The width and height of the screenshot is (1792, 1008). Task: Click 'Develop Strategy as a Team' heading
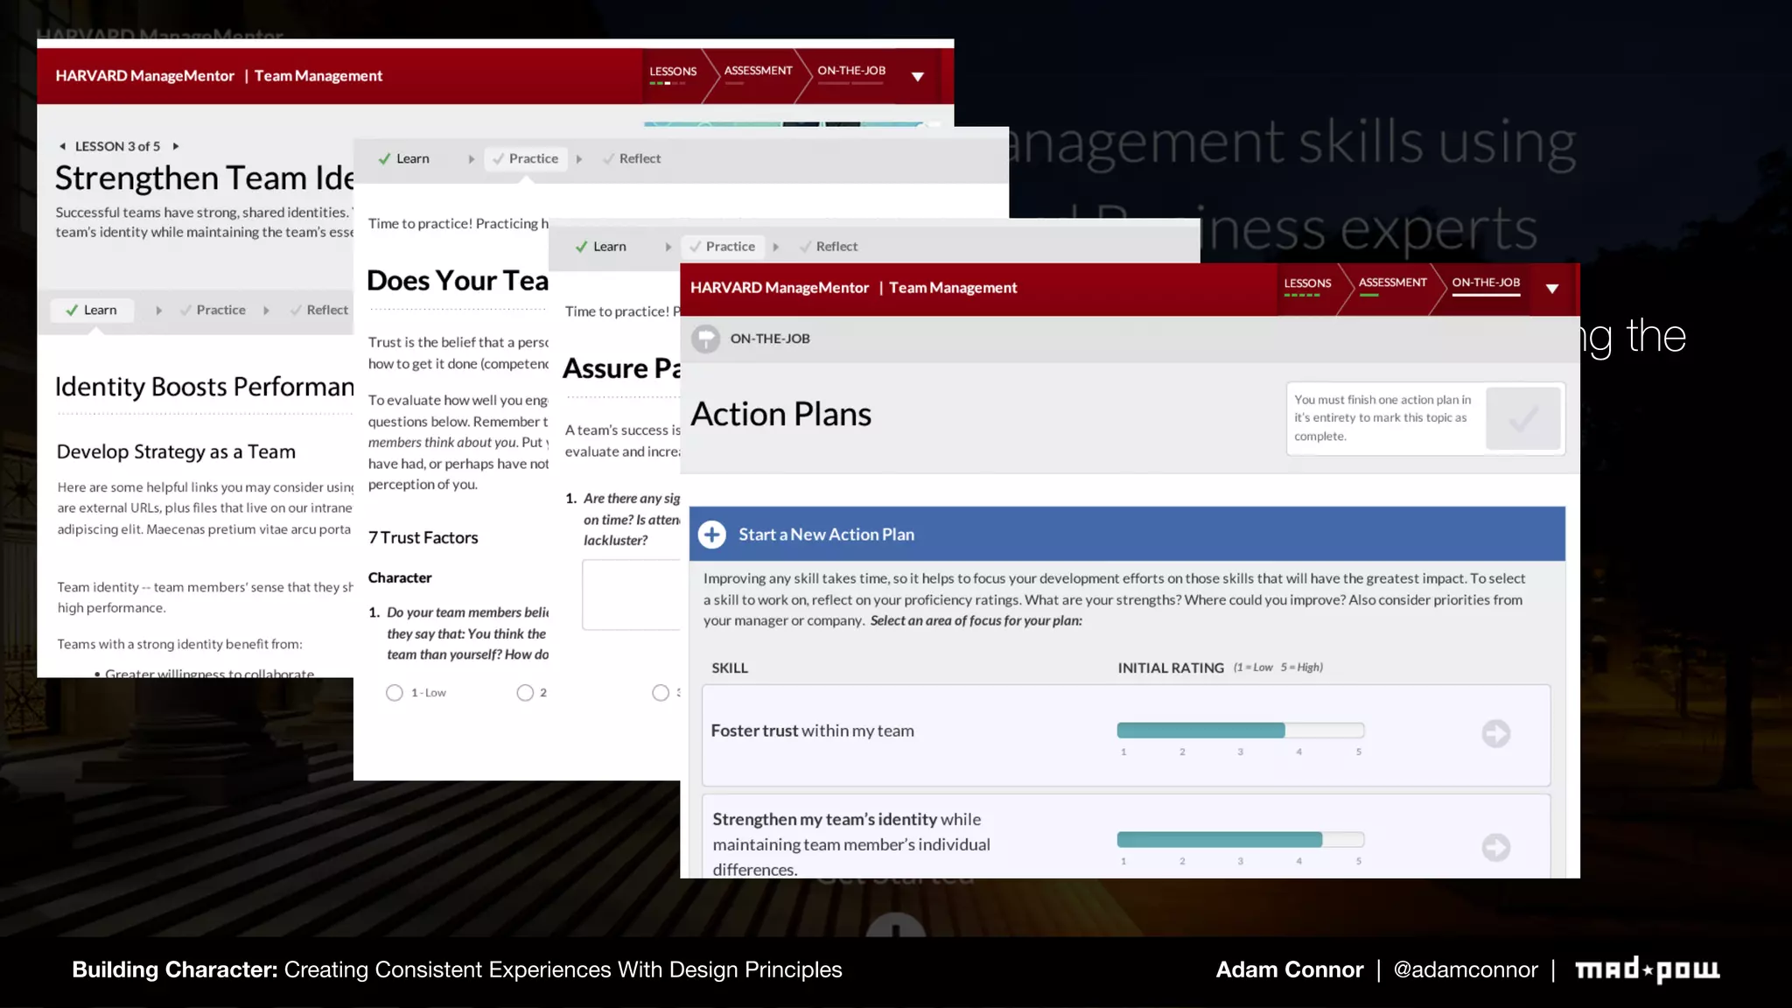(x=176, y=452)
